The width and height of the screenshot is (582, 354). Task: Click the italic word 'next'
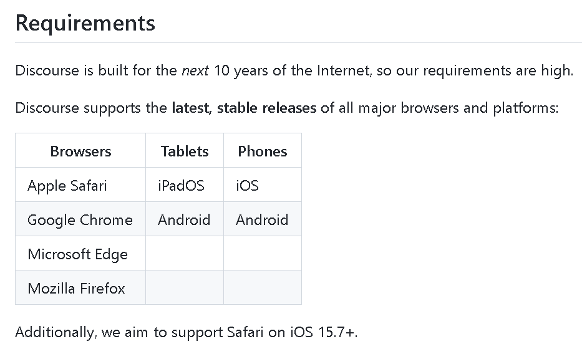(x=195, y=70)
